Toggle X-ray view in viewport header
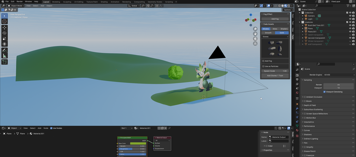The width and height of the screenshot is (356, 157). point(275,6)
